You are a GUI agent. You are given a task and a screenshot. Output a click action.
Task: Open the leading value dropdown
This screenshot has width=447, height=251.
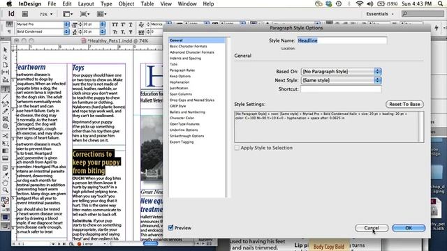pos(103,31)
